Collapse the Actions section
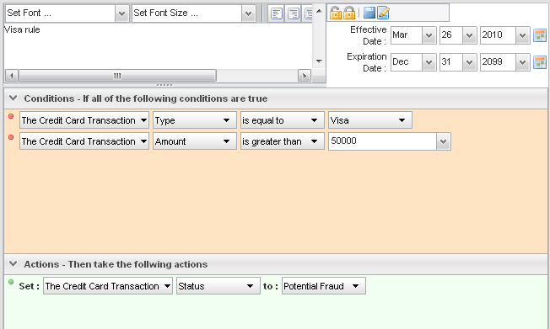 pyautogui.click(x=13, y=263)
